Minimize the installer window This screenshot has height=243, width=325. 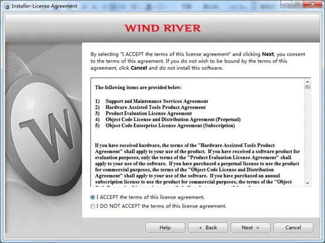pyautogui.click(x=286, y=4)
